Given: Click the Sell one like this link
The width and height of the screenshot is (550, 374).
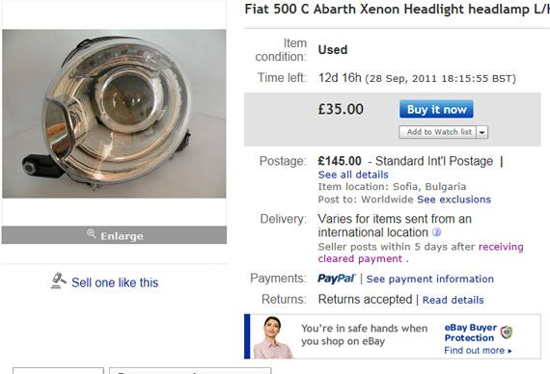Looking at the screenshot, I should click(x=115, y=282).
